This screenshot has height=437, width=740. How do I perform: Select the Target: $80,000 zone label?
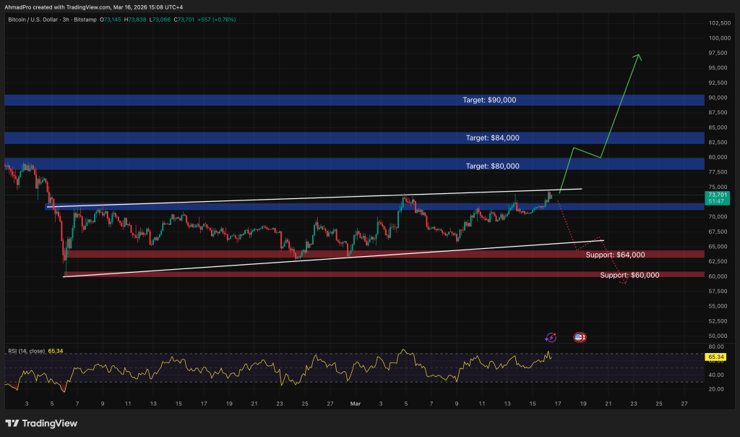(492, 166)
